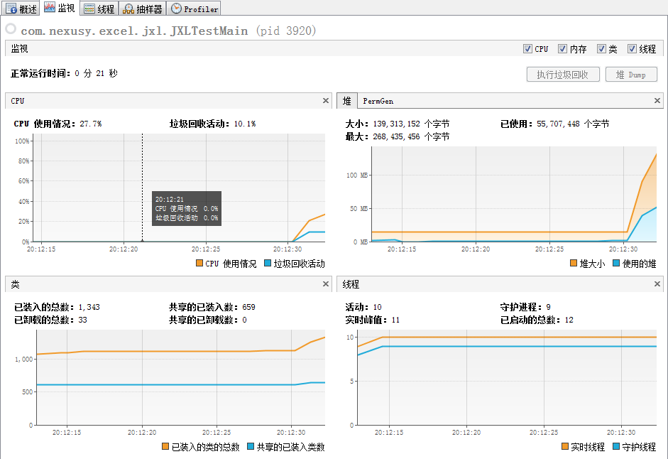Click the 守护进程 9 value
This screenshot has width=668, height=459.
pyautogui.click(x=548, y=307)
